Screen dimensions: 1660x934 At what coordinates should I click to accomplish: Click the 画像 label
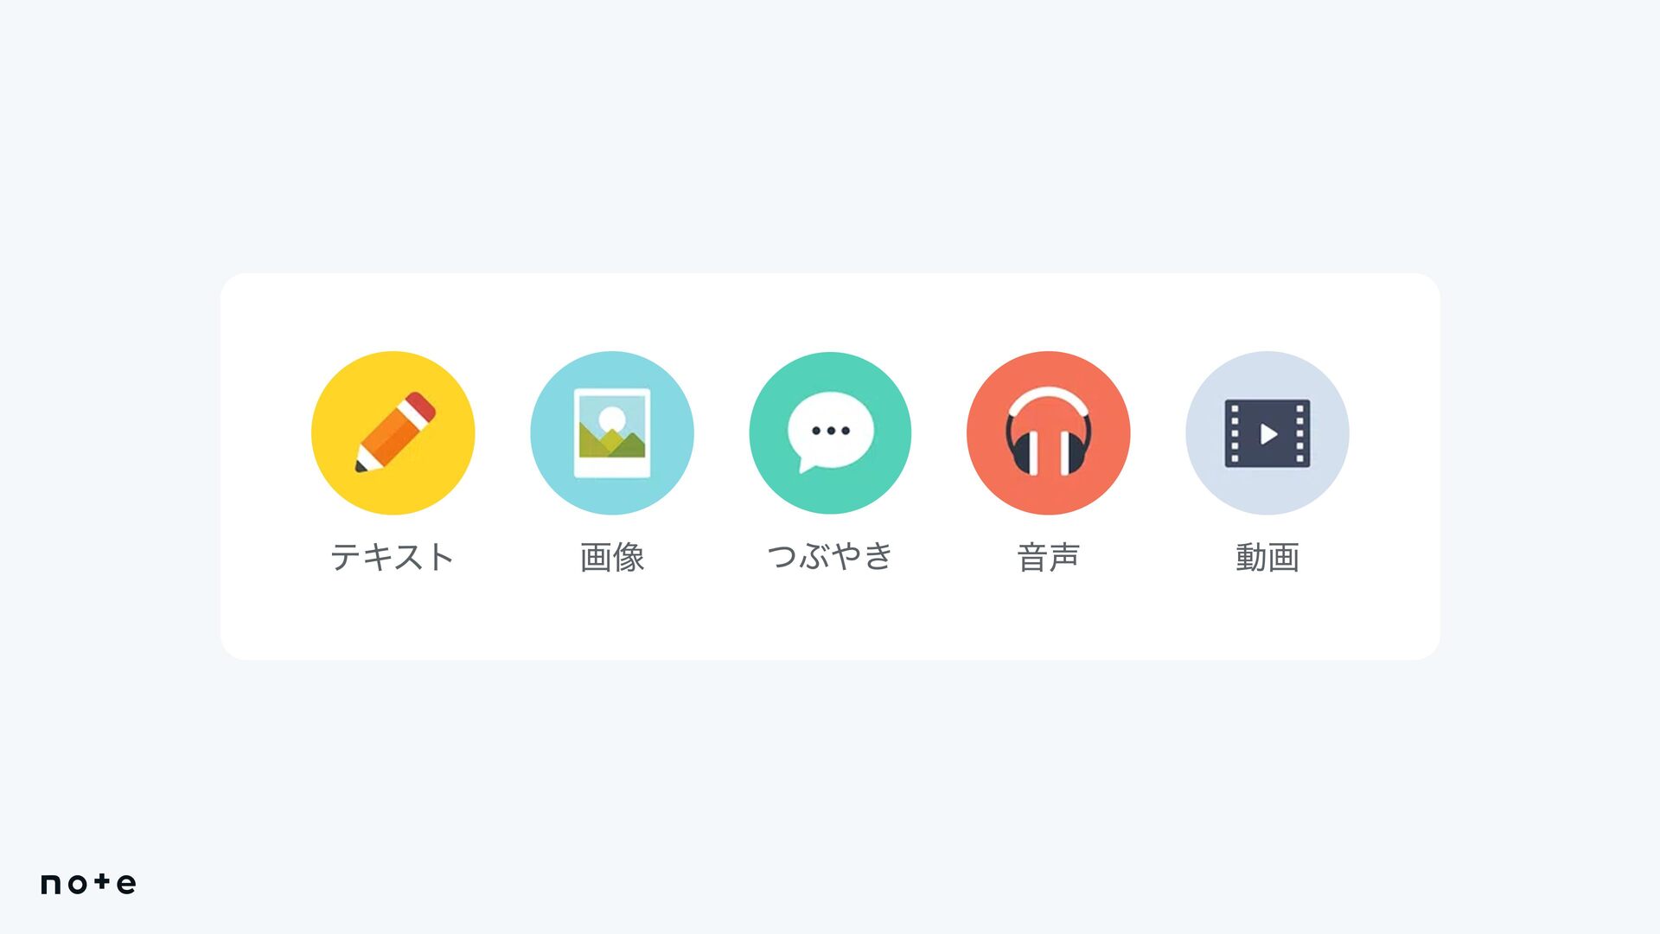(612, 556)
